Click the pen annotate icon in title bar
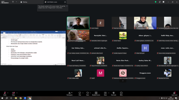 (160, 2)
